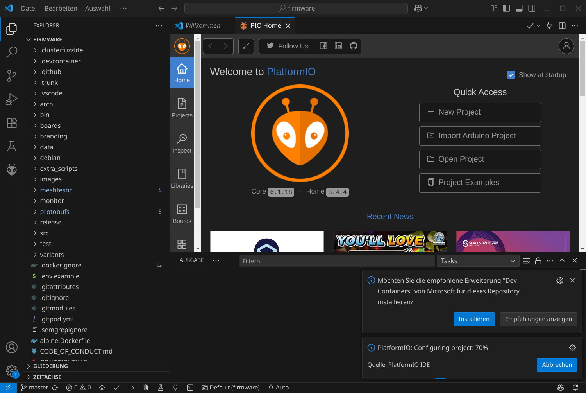Expand the boards folder in Explorer
This screenshot has width=586, height=393.
pos(50,126)
